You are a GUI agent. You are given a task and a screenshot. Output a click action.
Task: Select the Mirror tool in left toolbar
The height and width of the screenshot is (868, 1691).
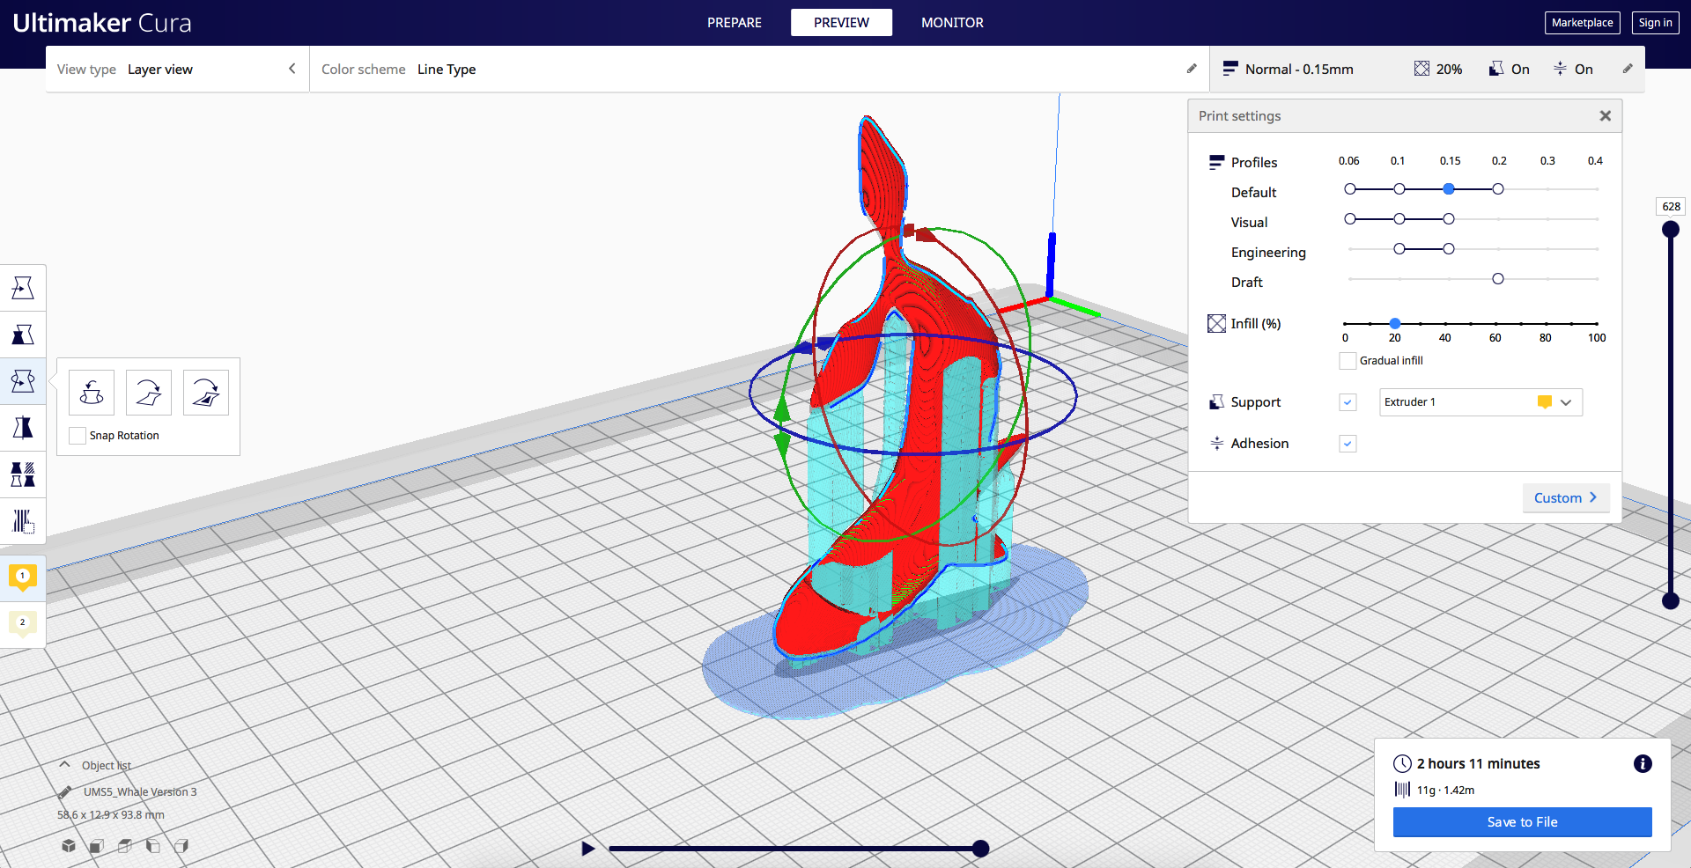[x=23, y=428]
